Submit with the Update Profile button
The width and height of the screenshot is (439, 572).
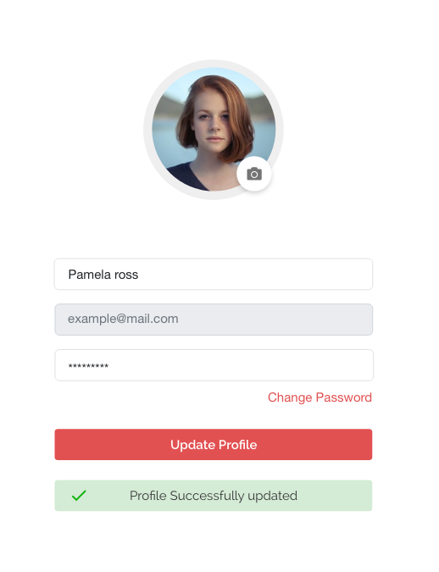coord(214,444)
